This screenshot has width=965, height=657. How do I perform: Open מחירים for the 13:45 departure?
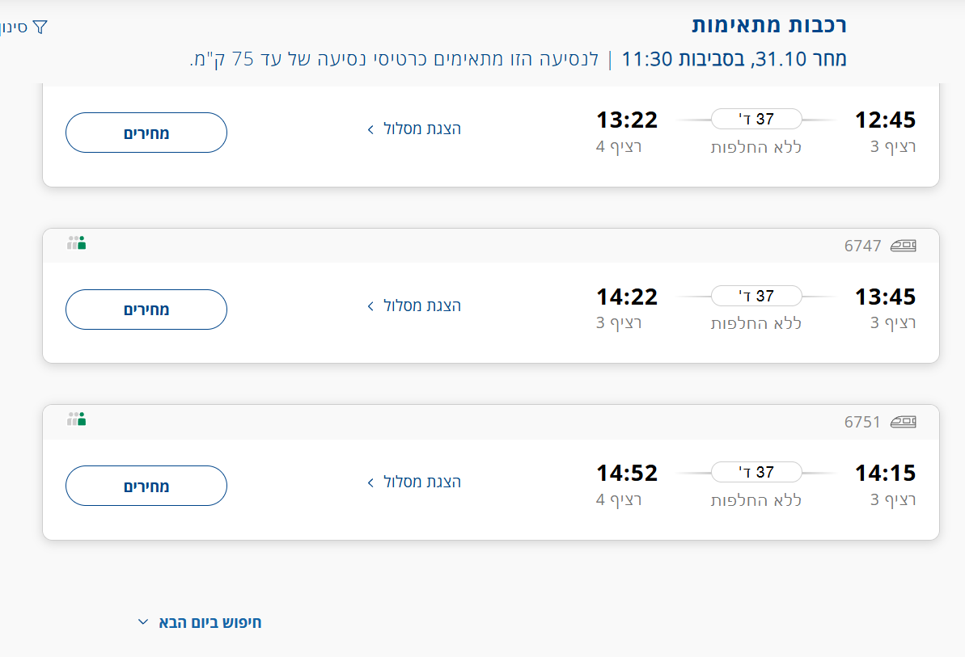[x=146, y=310]
